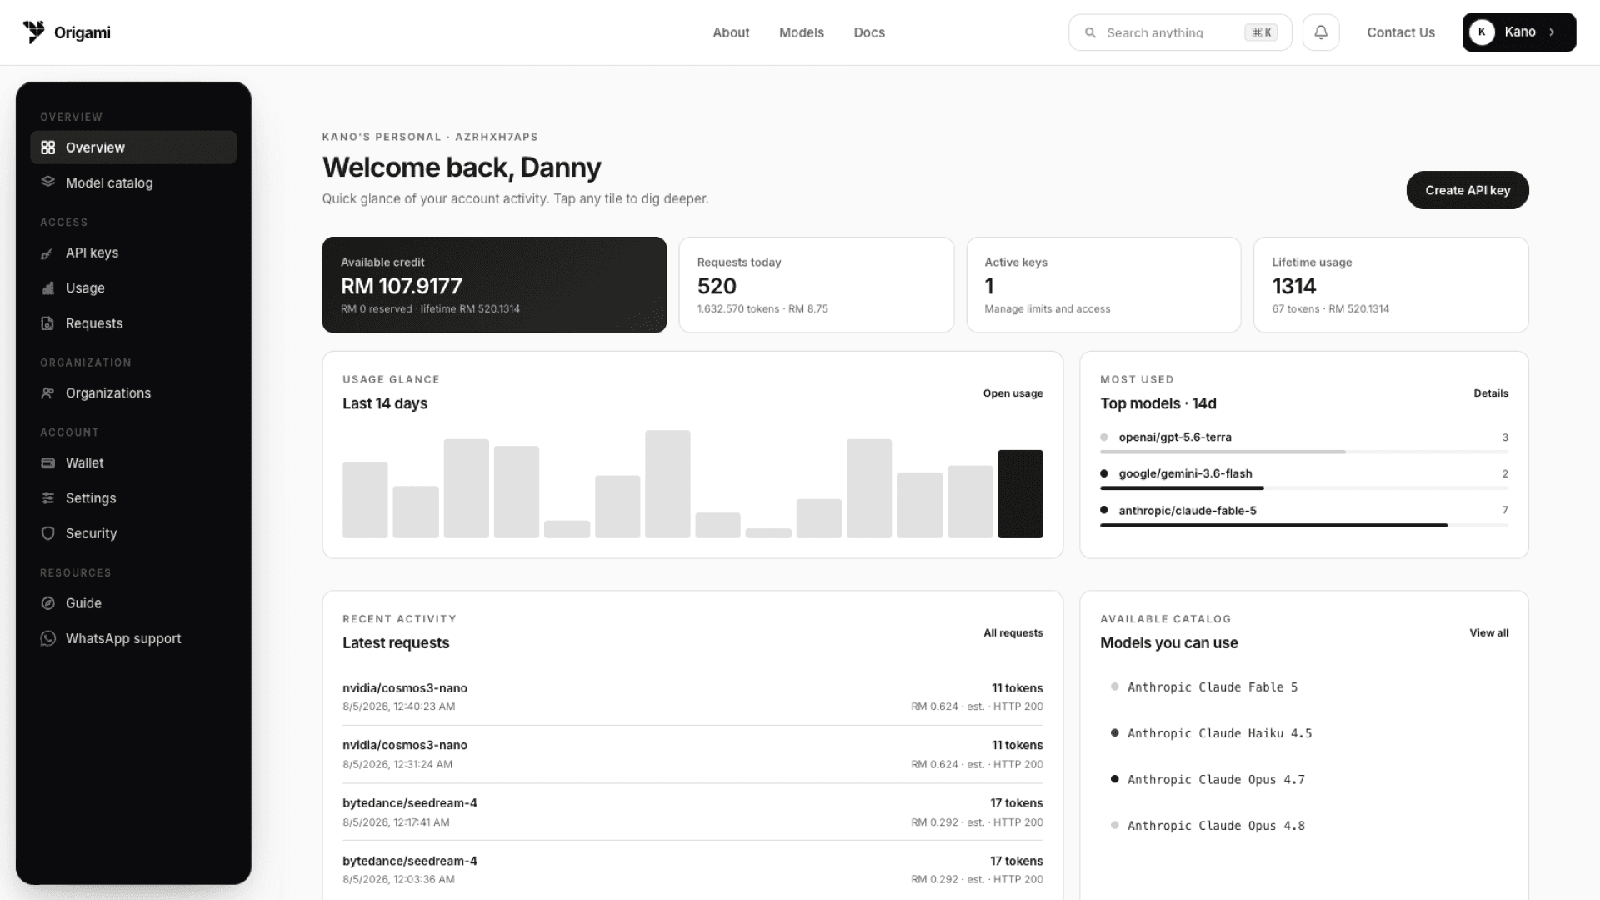Open the Usage sidebar item
Viewport: 1600px width, 900px height.
(x=133, y=288)
